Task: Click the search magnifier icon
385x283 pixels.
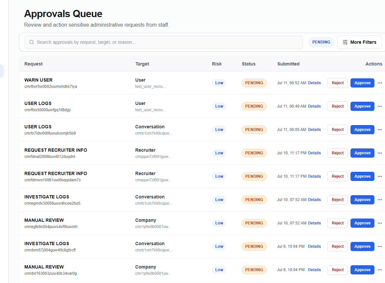Action: tap(32, 42)
